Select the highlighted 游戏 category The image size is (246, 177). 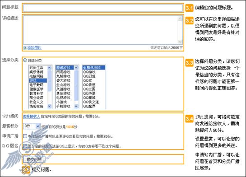tap(38, 80)
